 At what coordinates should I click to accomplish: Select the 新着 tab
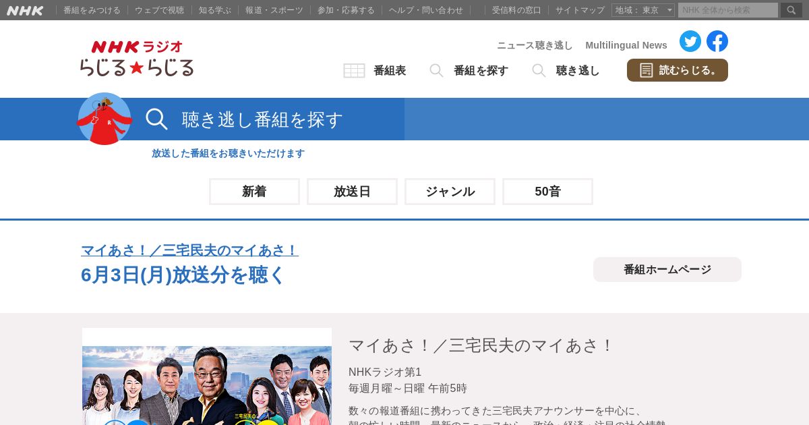(x=254, y=192)
